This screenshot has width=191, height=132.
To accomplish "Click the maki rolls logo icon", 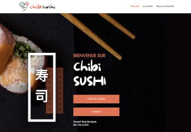I will [x=24, y=6].
